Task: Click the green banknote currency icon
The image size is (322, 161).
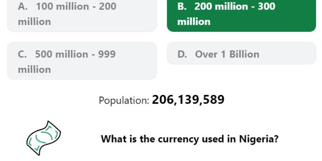Action: (43, 138)
